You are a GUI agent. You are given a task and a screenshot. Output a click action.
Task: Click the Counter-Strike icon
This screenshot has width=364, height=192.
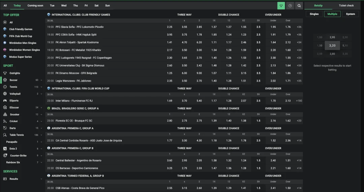(x=5, y=156)
